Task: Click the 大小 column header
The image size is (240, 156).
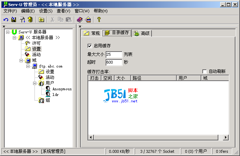Action: pyautogui.click(x=122, y=78)
